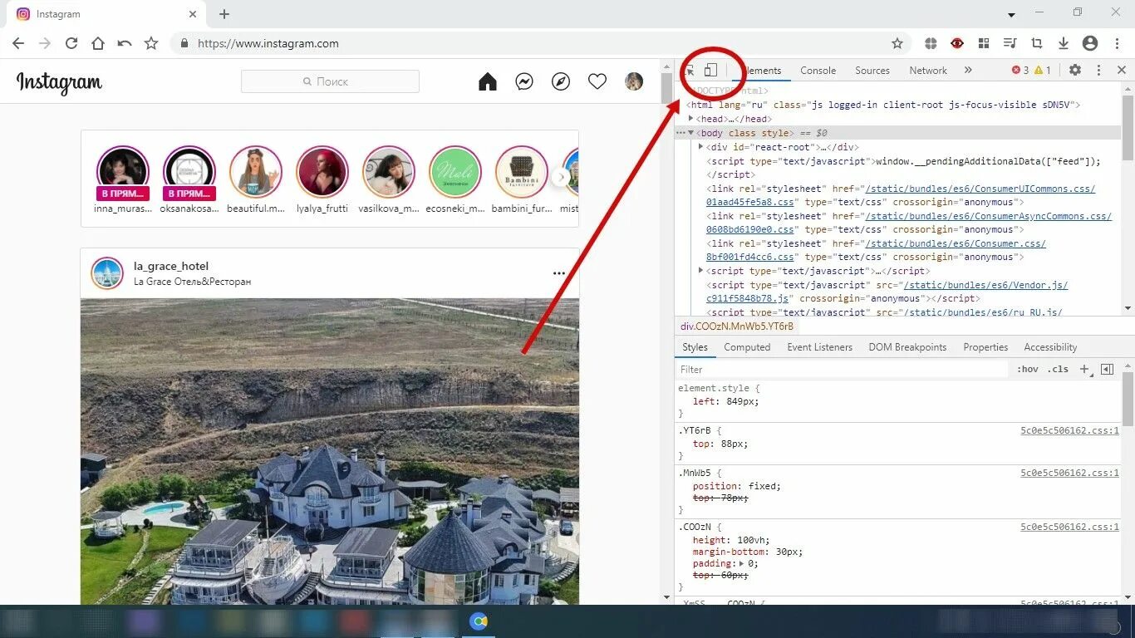Toggle the device toolbar icon in DevTools
This screenshot has height=638, width=1135.
tap(710, 71)
